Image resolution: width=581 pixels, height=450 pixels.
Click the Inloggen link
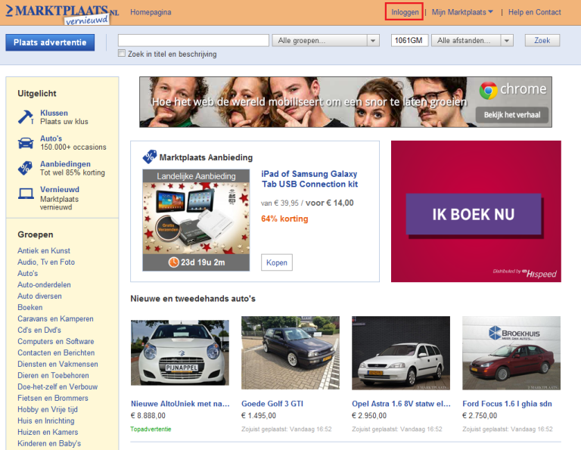point(405,12)
